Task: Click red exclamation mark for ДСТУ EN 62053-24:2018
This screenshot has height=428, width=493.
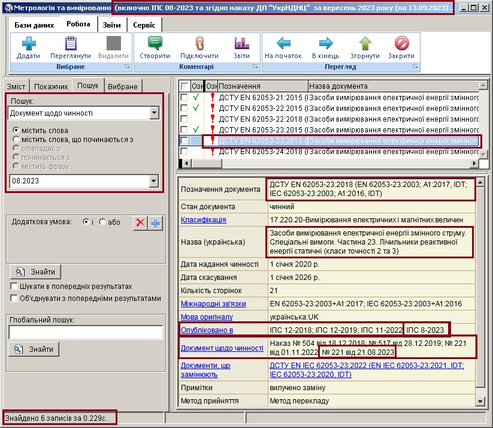Action: 213,152
